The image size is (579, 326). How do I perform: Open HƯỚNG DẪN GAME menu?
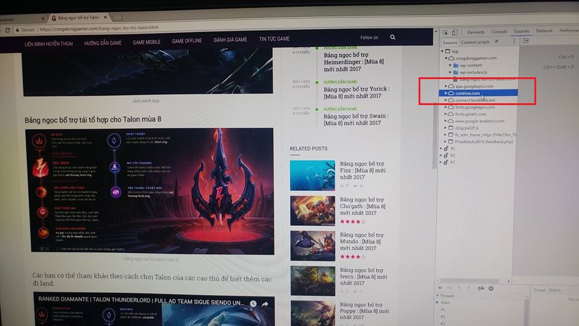pos(103,43)
